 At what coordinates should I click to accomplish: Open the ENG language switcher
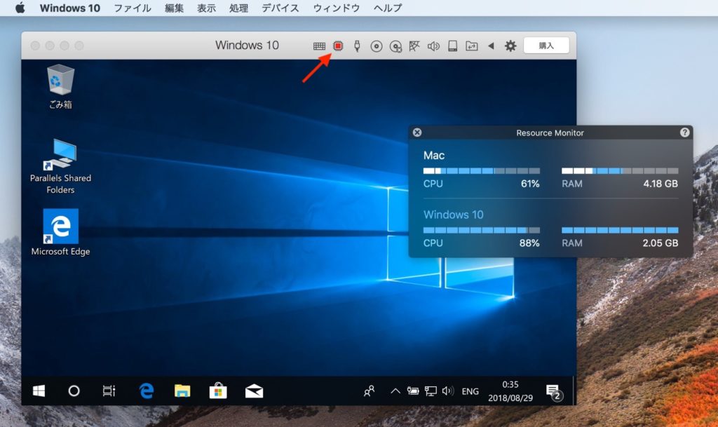pyautogui.click(x=469, y=391)
